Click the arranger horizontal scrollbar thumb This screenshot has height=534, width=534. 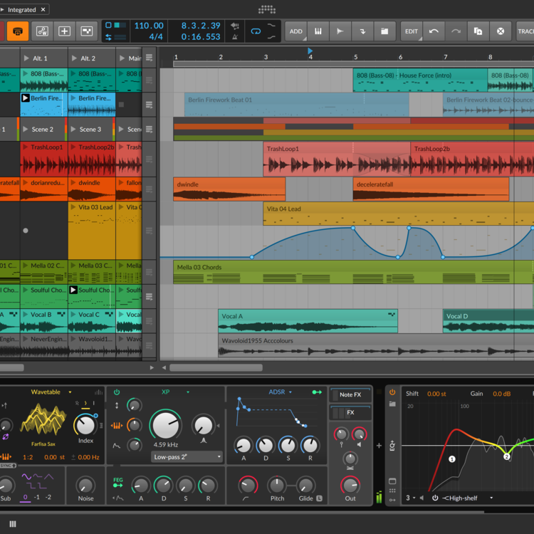coord(216,367)
